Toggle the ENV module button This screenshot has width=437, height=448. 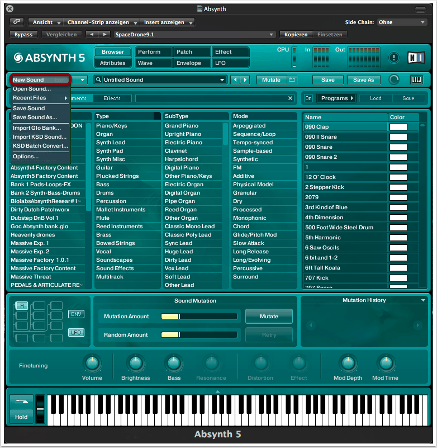coord(75,314)
